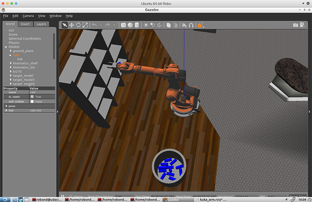This screenshot has width=312, height=202.
Task: Collapse the Models tree node
Action: click(x=6, y=47)
